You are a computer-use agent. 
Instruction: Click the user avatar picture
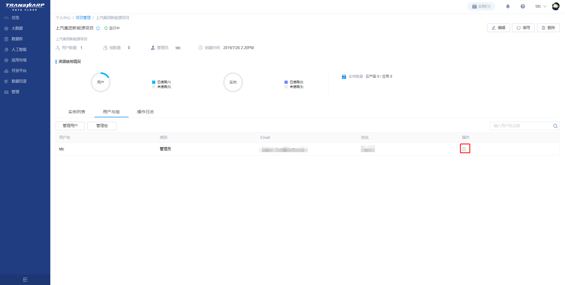click(556, 6)
